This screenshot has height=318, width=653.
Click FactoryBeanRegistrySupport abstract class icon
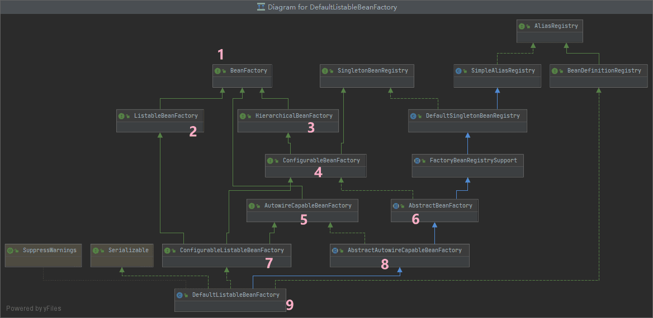[x=417, y=161]
